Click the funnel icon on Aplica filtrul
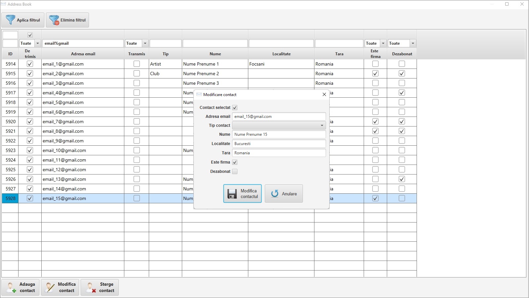The width and height of the screenshot is (529, 298). (11, 20)
